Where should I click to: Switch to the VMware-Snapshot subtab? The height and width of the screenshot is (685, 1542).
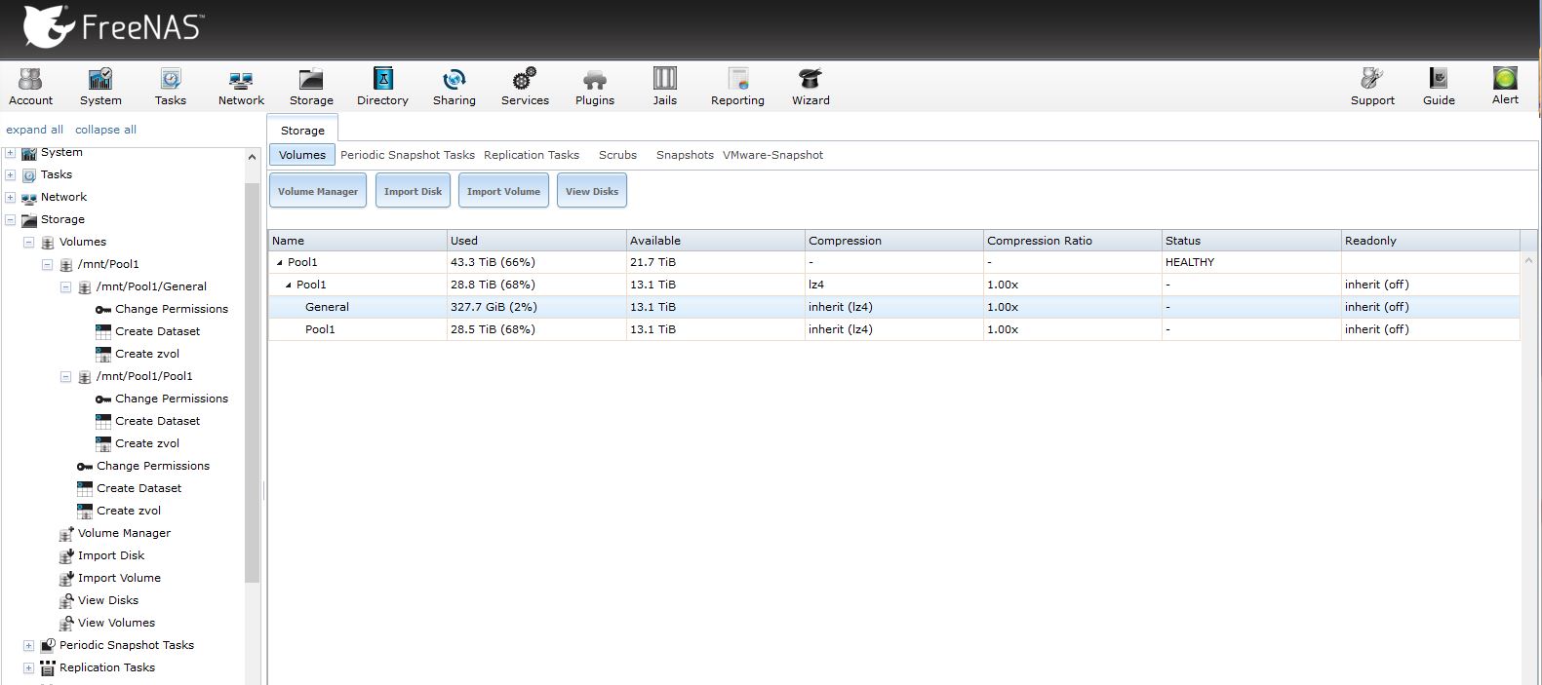point(772,155)
